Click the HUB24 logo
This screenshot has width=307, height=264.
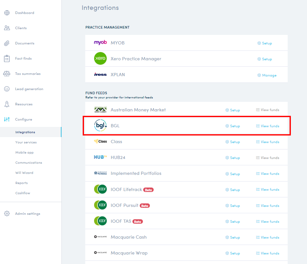pyautogui.click(x=100, y=157)
